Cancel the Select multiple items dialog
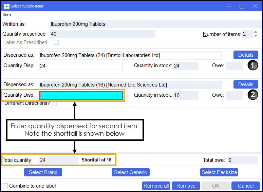This screenshot has height=192, width=263. (x=245, y=186)
